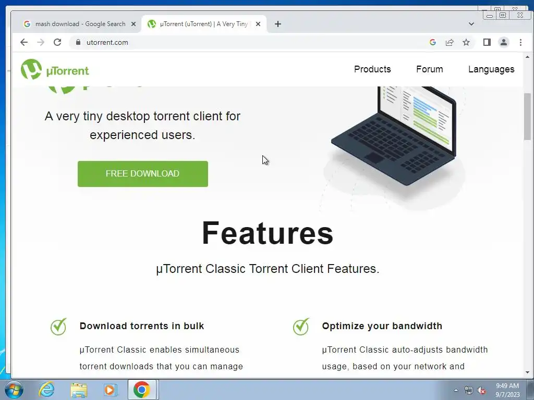Open the Chrome three-dot menu

tap(520, 42)
